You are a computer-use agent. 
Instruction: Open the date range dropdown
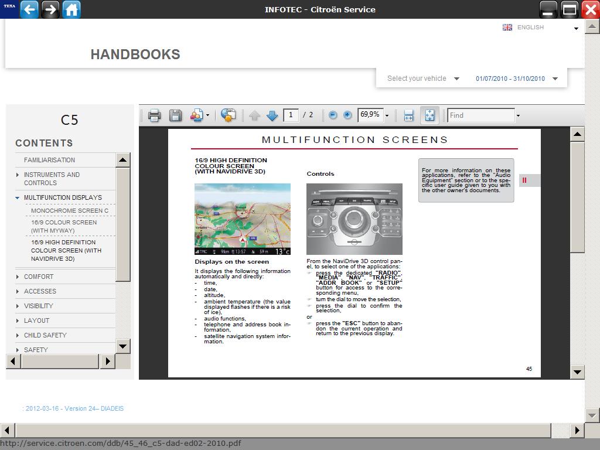pyautogui.click(x=517, y=79)
